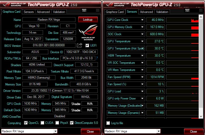Toggle the OpenCL checkbox
205x135 pixels.
26,123
